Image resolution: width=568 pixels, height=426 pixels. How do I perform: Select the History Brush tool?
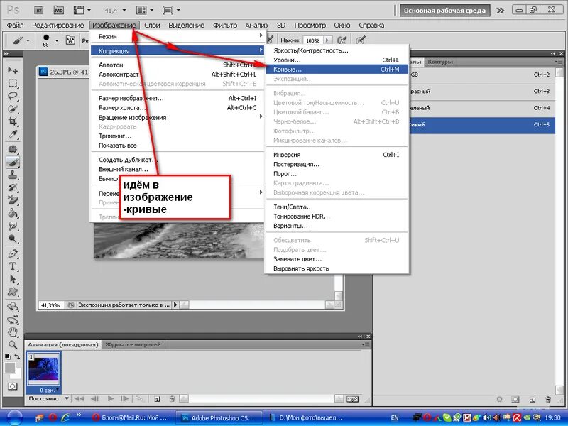click(x=13, y=187)
